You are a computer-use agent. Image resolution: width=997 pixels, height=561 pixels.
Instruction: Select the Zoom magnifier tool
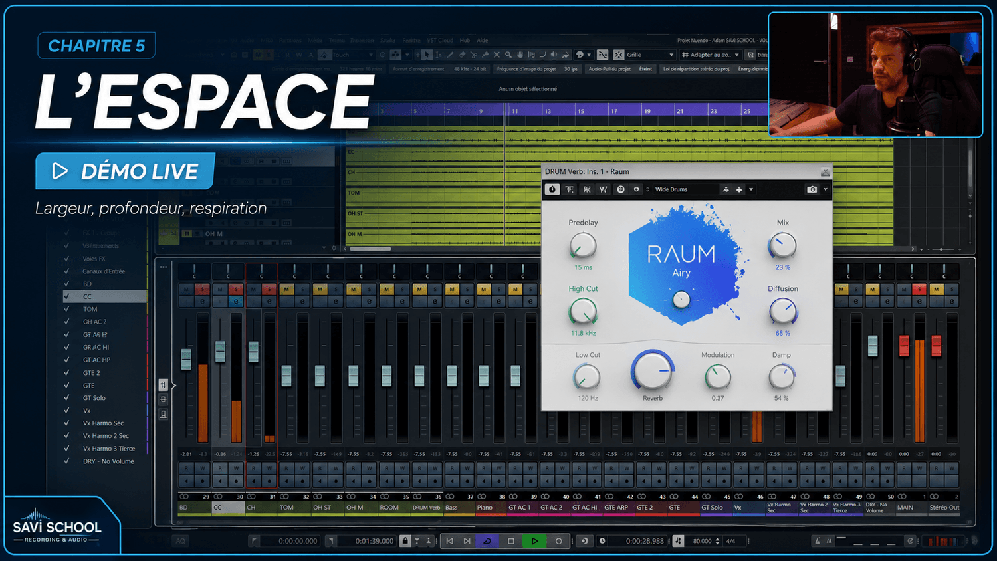pos(508,55)
